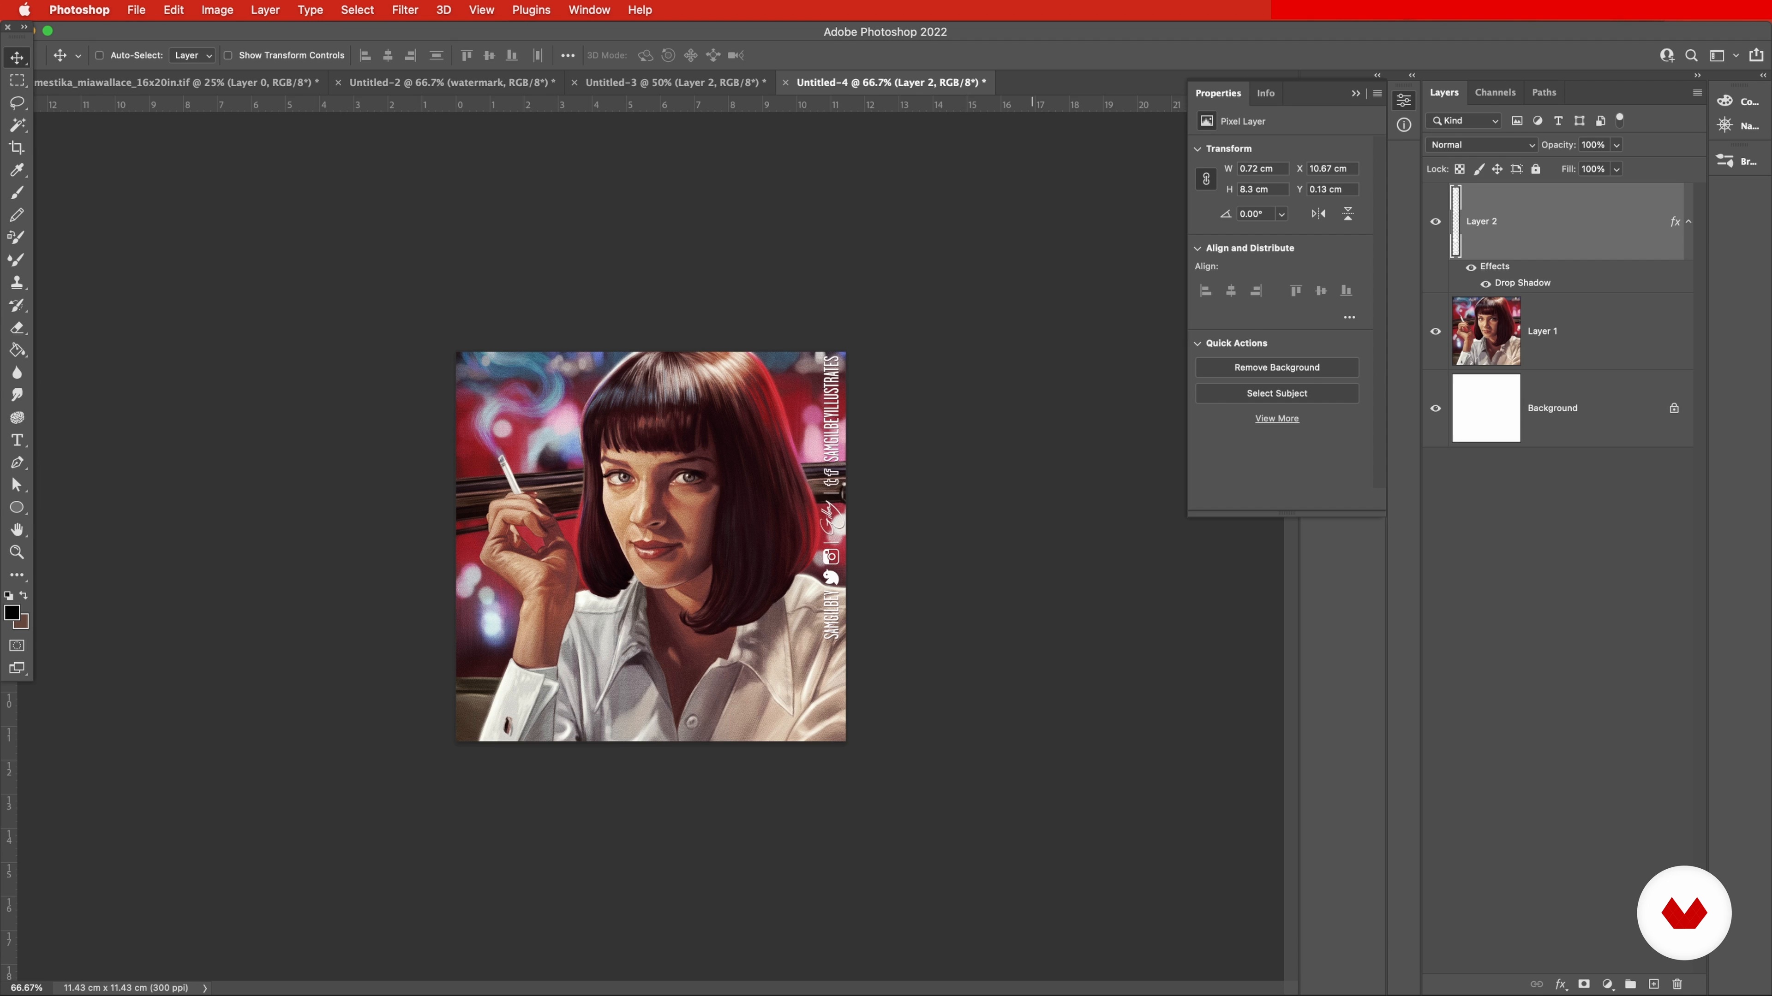
Task: Open the Auto-Select Layer dropdown
Action: (192, 56)
